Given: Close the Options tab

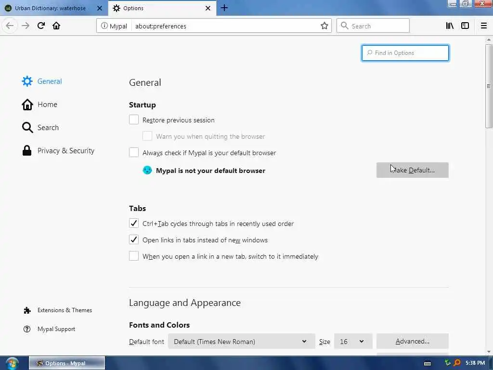Looking at the screenshot, I should point(208,8).
